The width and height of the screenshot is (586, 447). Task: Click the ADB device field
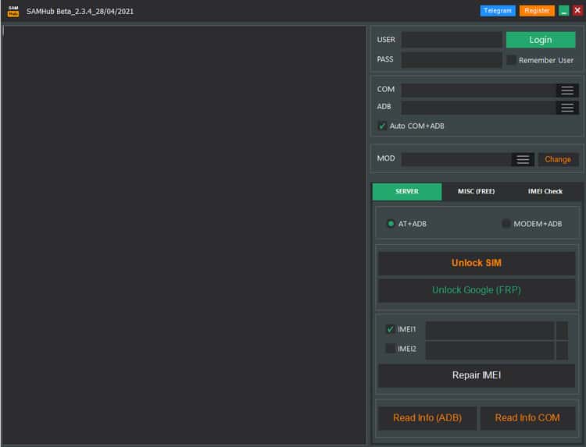(x=479, y=108)
